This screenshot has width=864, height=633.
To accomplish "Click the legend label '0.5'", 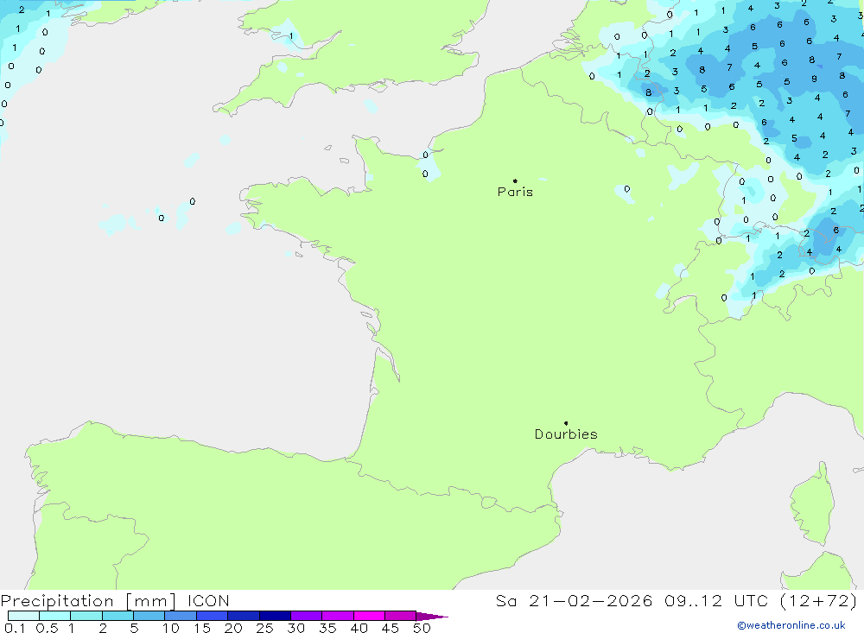I will pyautogui.click(x=47, y=628).
